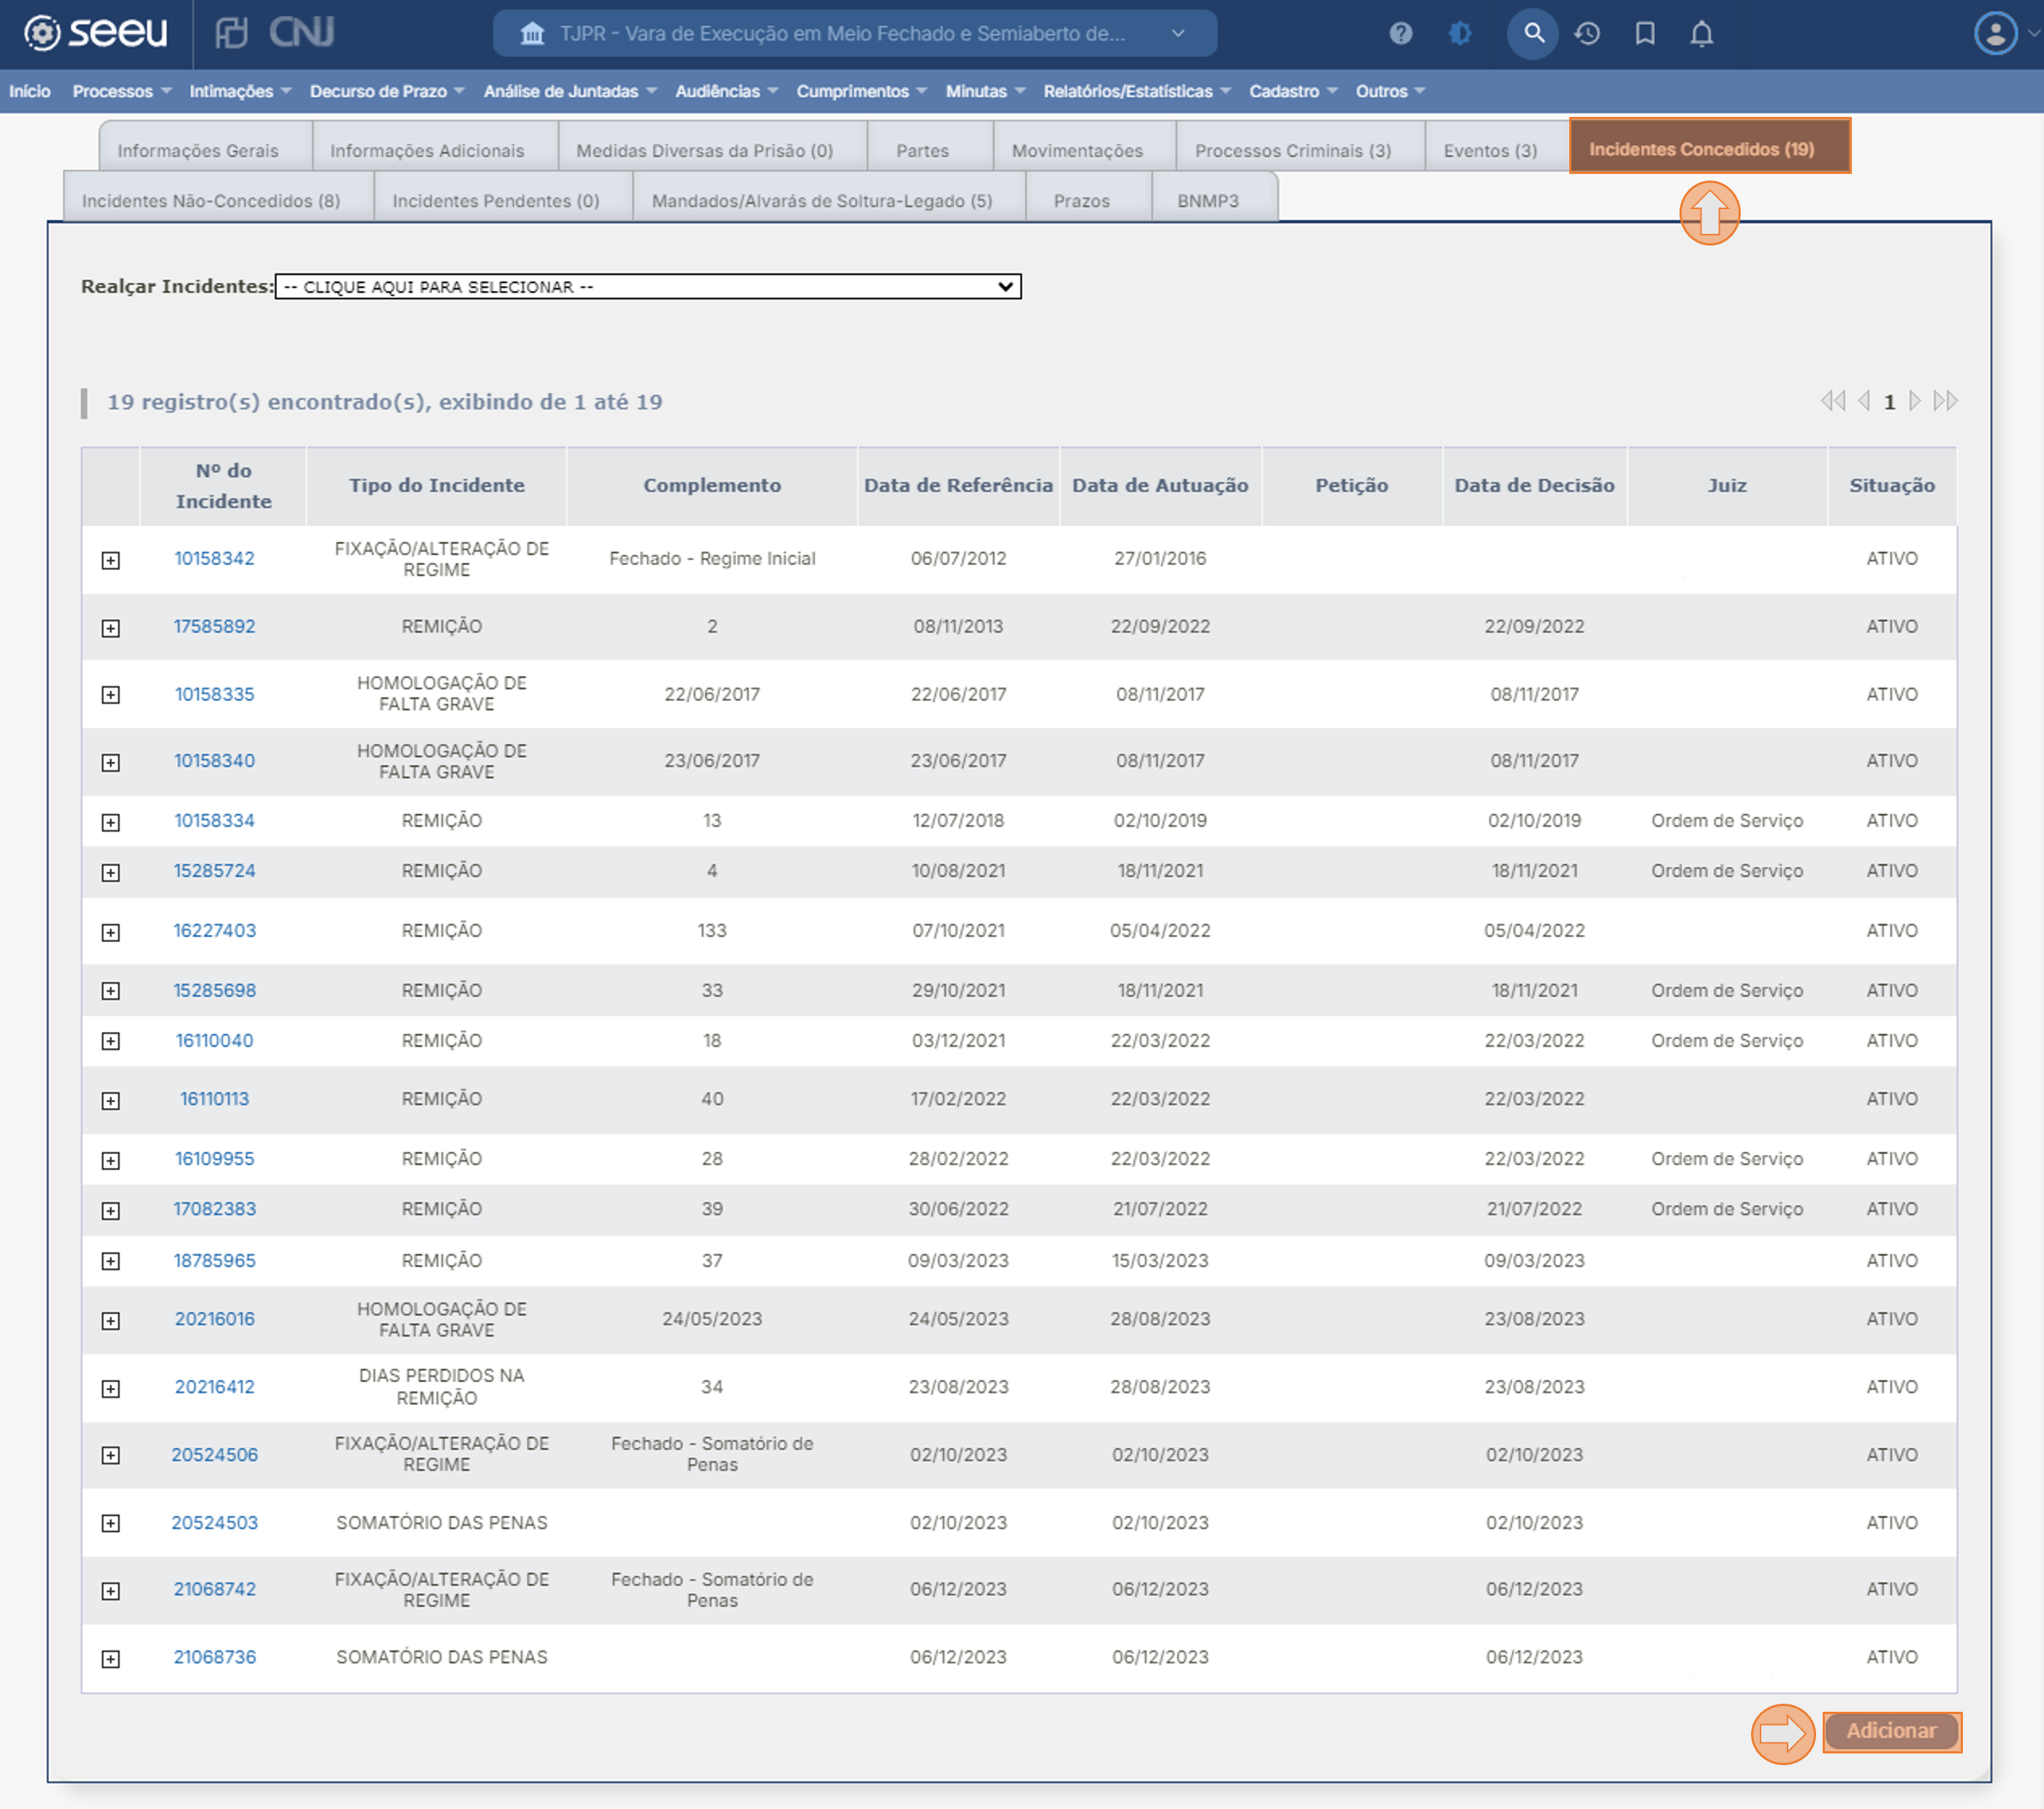Expand row of incident 20216412
This screenshot has height=1809, width=2044.
111,1389
